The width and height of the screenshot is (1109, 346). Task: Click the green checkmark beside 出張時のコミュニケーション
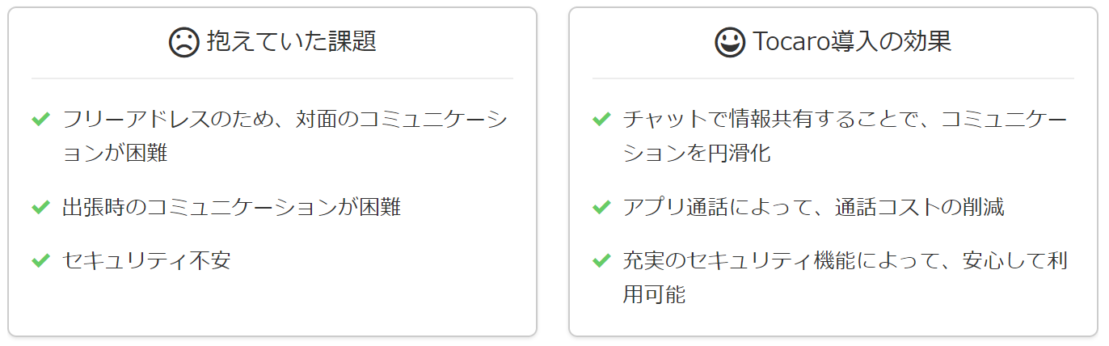pos(41,208)
